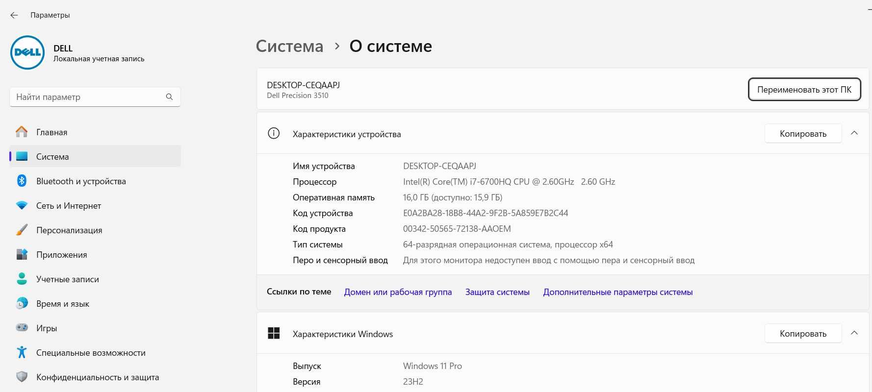Viewport: 872px width, 392px height.
Task: Click the Перо и сенсорный ввод label
Action: (340, 260)
